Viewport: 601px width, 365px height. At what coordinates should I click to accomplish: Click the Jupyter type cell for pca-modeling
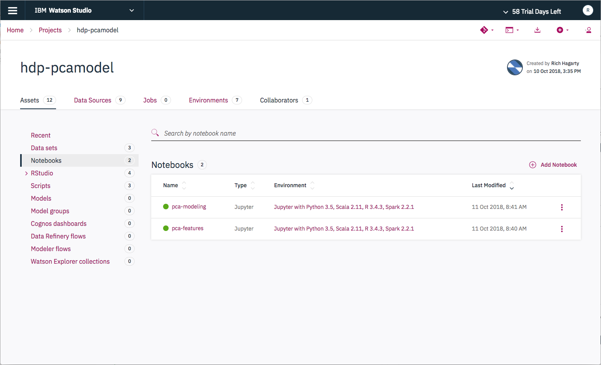point(244,207)
